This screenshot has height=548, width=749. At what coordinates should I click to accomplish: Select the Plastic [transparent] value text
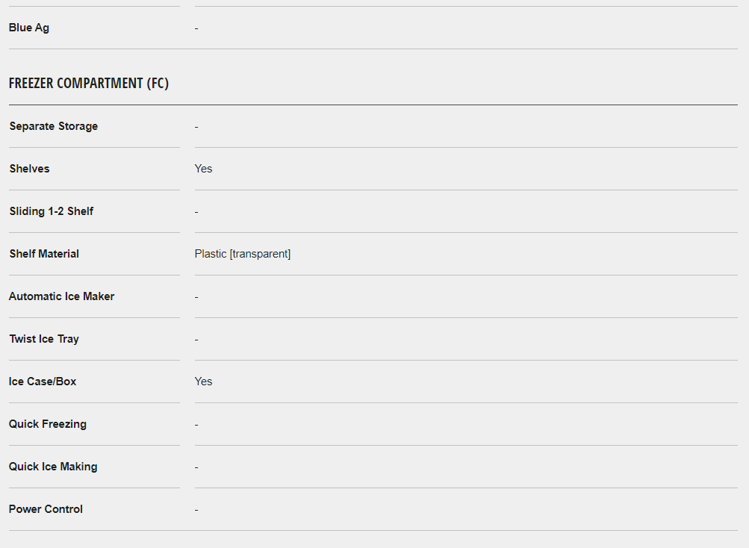(x=243, y=254)
